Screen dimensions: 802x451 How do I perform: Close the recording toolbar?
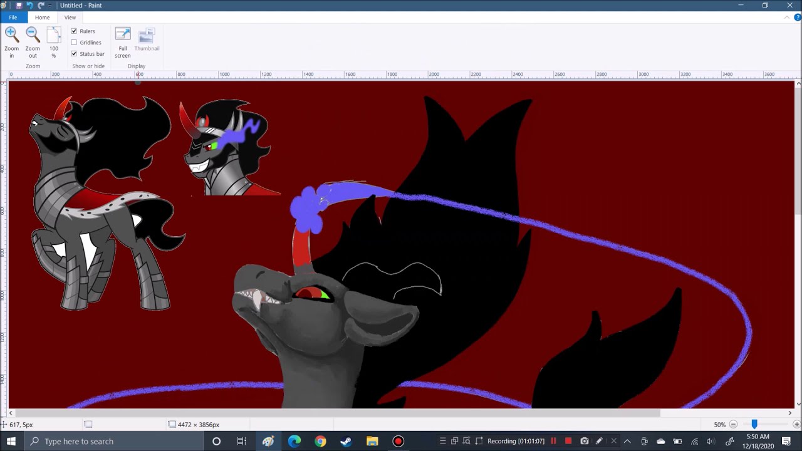click(613, 441)
